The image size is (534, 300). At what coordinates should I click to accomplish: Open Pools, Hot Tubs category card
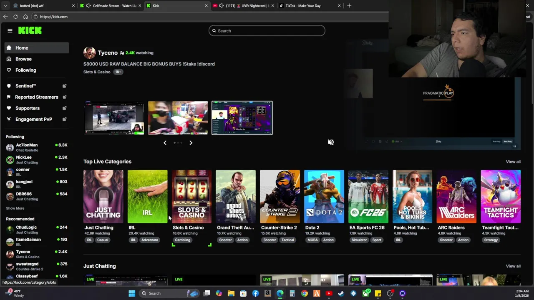tap(412, 197)
